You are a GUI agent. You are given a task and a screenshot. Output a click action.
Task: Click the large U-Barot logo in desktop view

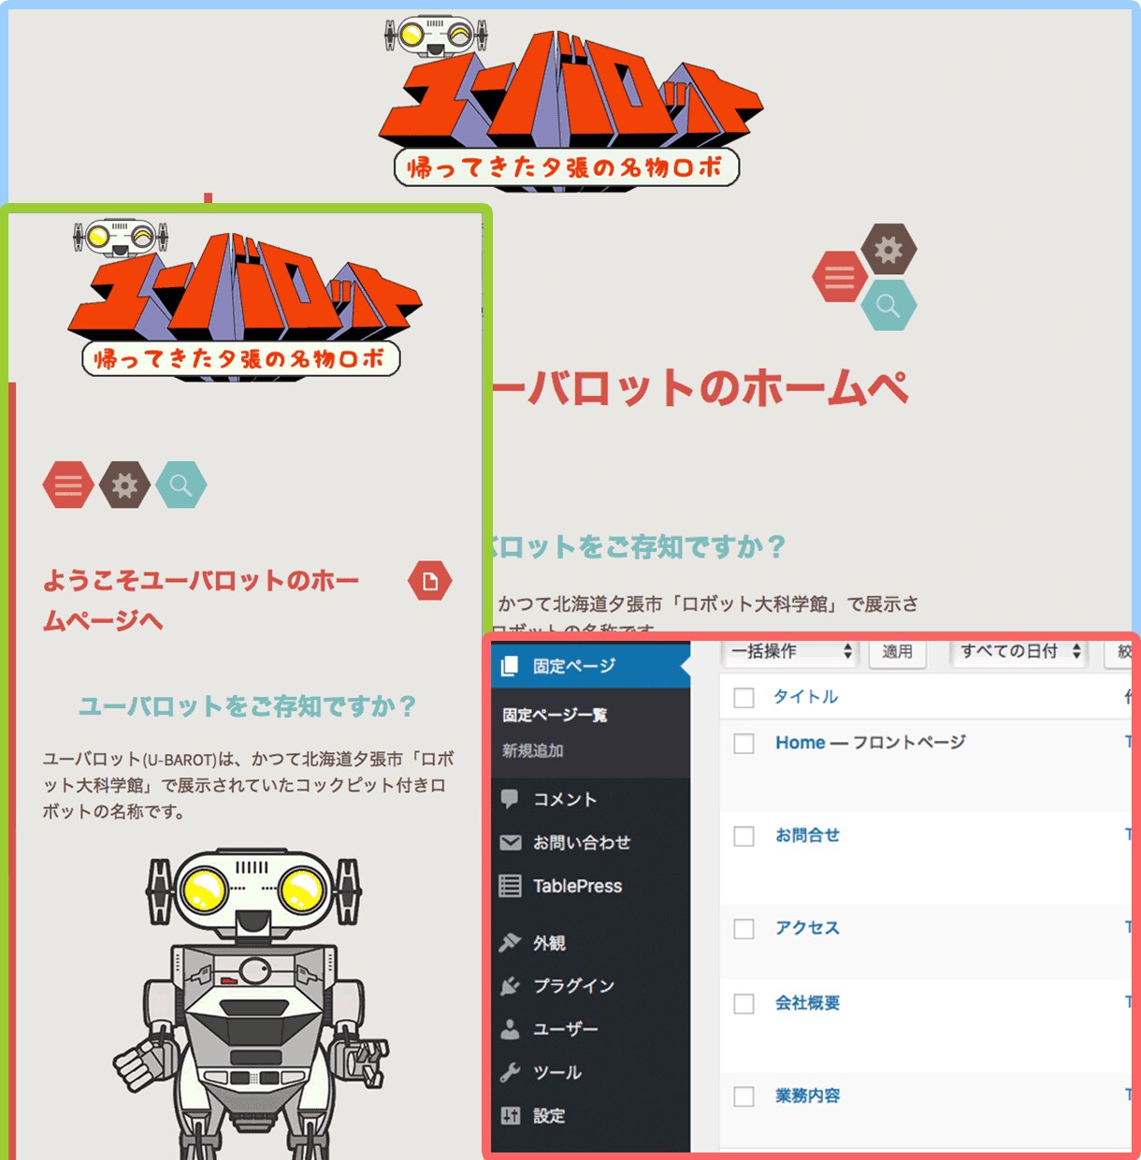click(x=570, y=103)
